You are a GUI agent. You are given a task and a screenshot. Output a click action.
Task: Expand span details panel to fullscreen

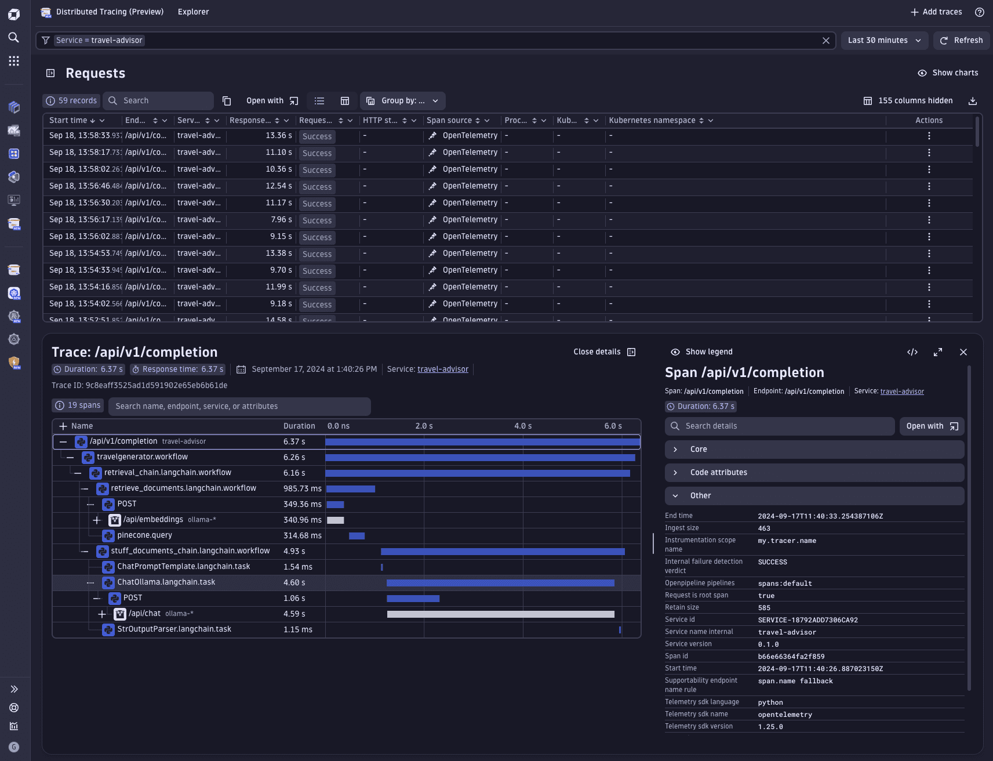click(938, 352)
